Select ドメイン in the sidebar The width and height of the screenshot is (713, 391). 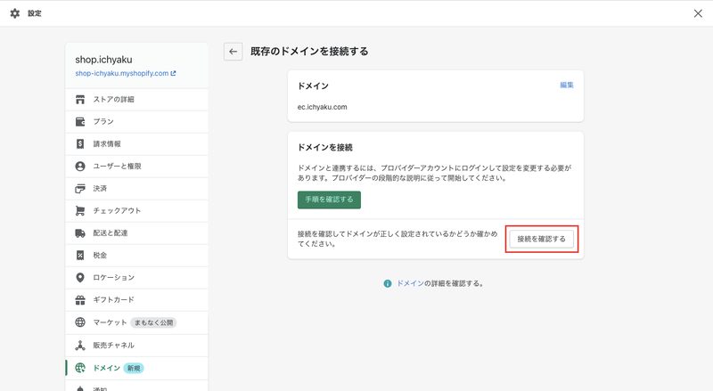pyautogui.click(x=137, y=368)
